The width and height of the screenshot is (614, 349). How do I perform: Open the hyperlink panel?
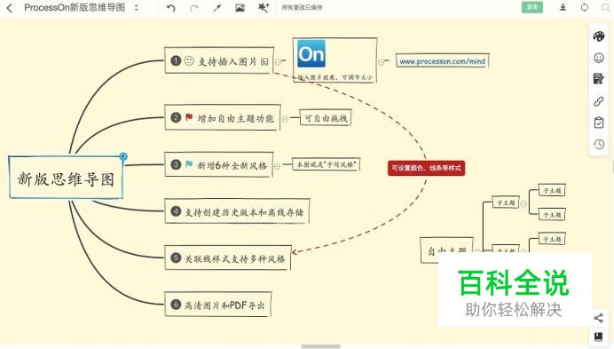click(x=599, y=101)
